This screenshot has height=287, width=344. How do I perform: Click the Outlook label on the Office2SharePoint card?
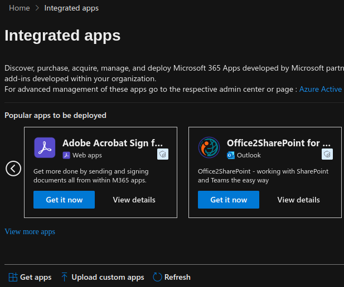click(x=249, y=155)
